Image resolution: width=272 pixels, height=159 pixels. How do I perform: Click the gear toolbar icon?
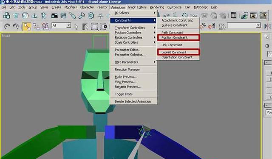pos(91,16)
